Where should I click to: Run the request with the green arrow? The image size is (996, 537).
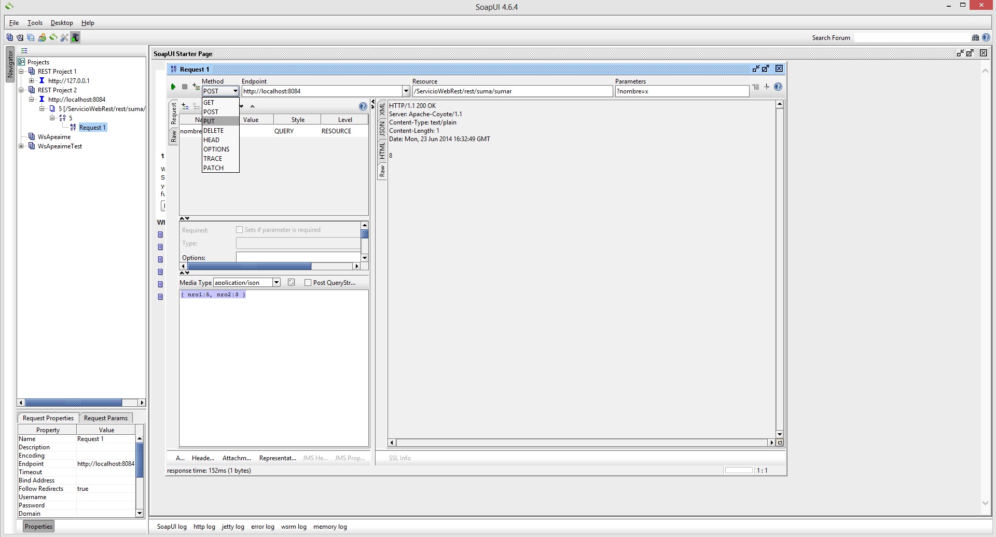click(x=173, y=87)
